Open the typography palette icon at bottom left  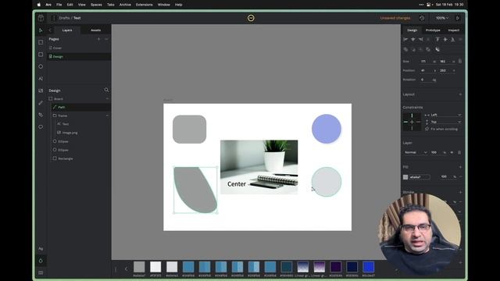pos(41,248)
